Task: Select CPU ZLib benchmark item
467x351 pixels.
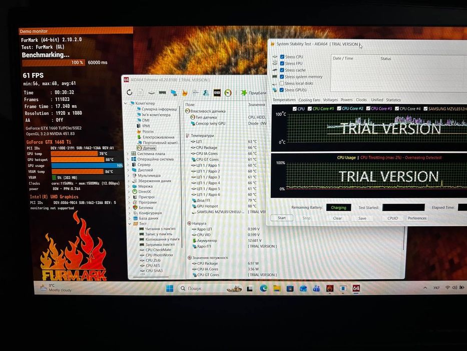Action: click(x=153, y=260)
